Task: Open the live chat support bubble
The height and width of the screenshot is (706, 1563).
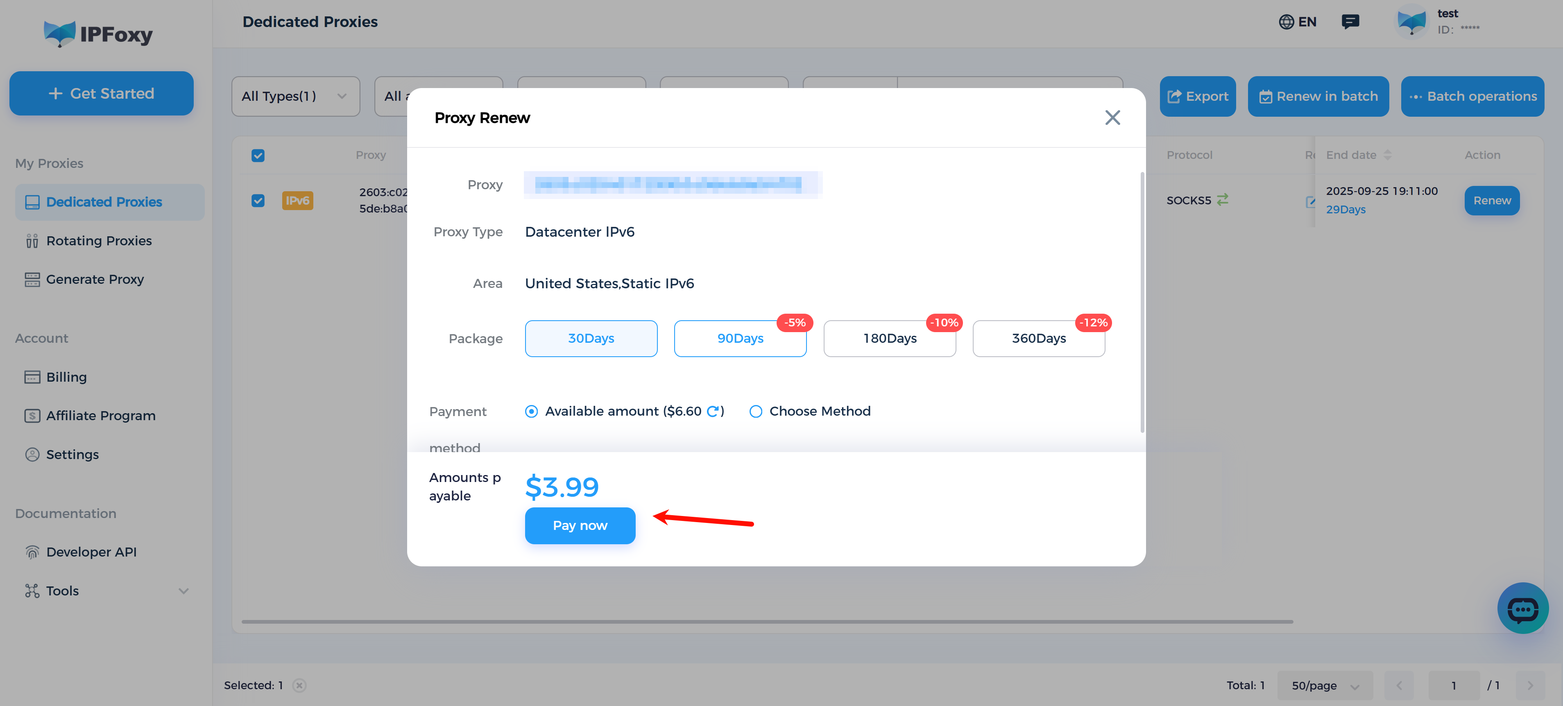Action: pos(1522,608)
